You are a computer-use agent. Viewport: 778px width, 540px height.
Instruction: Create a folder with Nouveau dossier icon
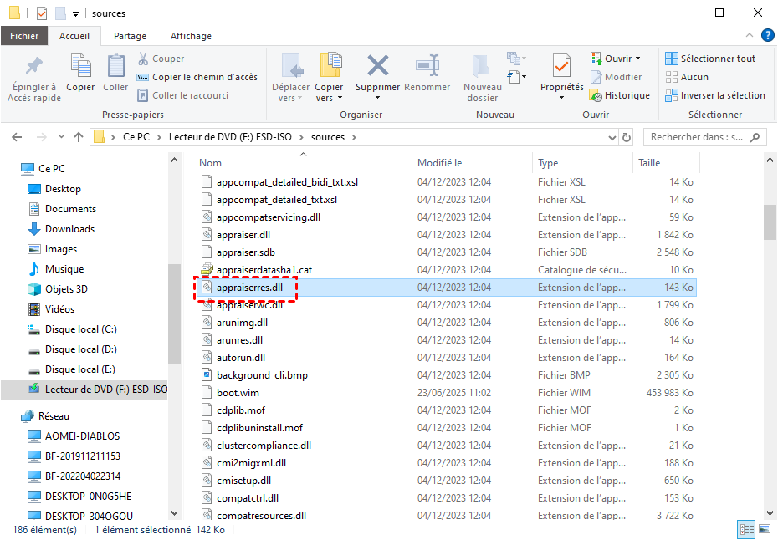click(x=482, y=67)
